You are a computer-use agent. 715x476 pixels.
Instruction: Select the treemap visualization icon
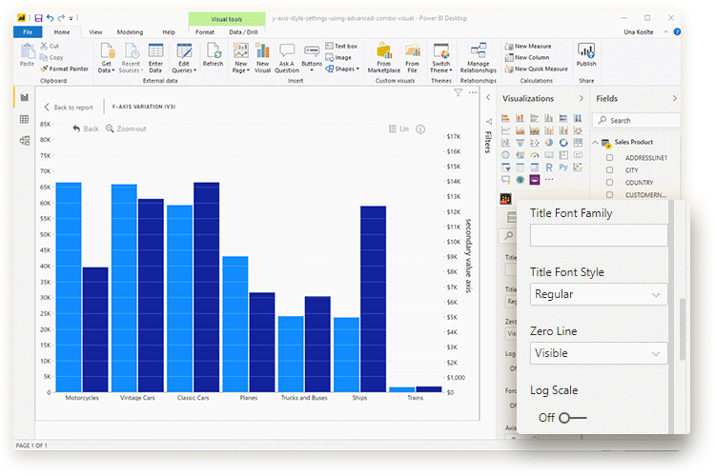coord(579,143)
